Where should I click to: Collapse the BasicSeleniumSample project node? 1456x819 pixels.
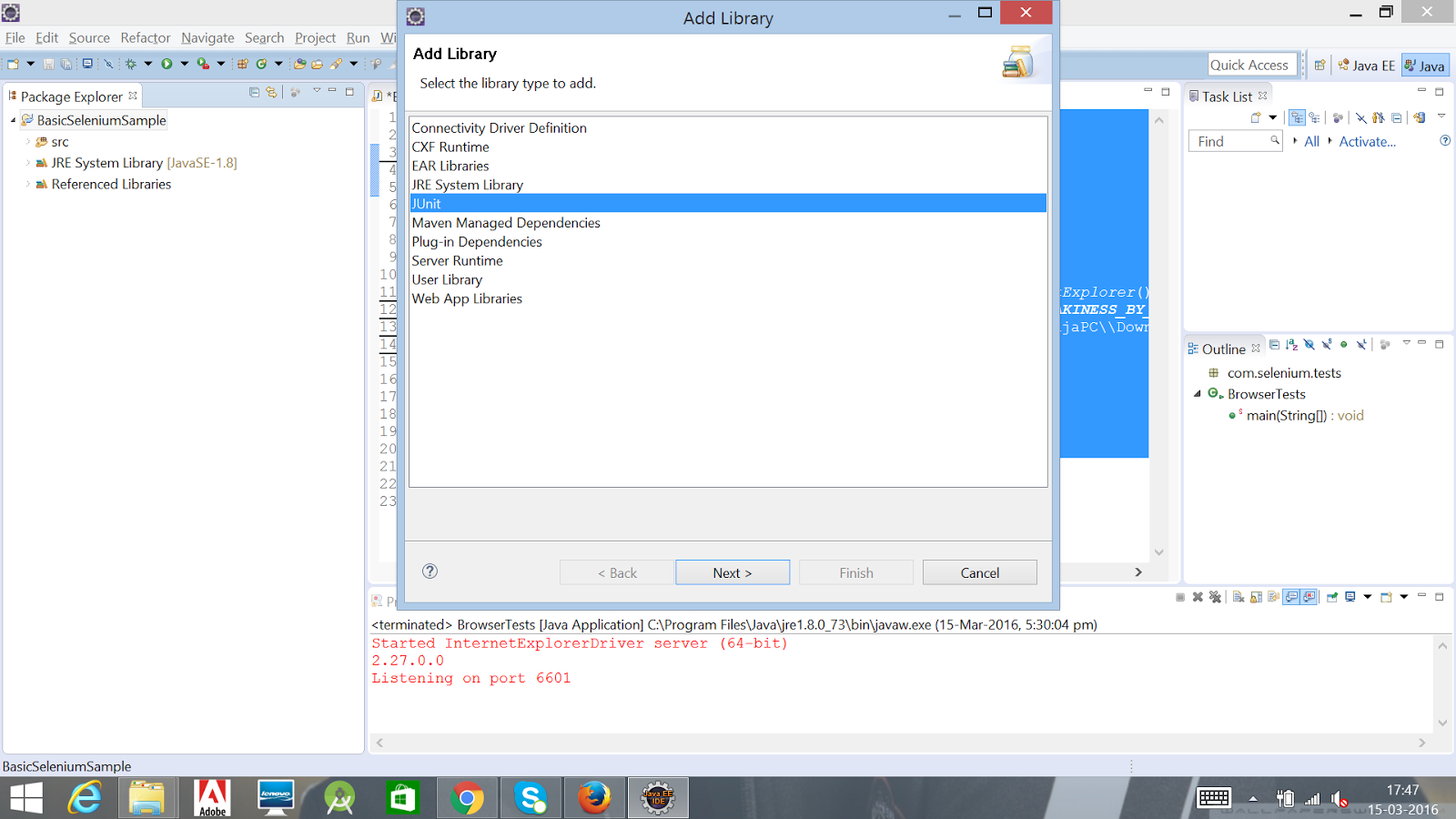[x=13, y=120]
